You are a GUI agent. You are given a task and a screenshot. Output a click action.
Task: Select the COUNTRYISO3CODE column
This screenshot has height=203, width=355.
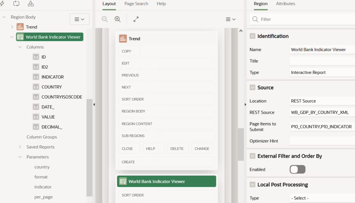[62, 97]
